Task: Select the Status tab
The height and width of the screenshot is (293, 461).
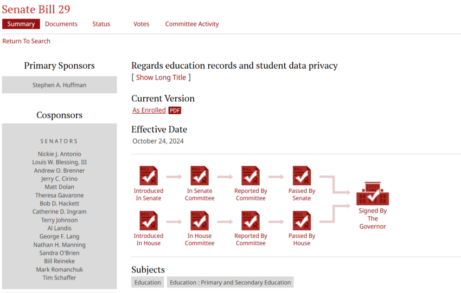Action: click(101, 24)
